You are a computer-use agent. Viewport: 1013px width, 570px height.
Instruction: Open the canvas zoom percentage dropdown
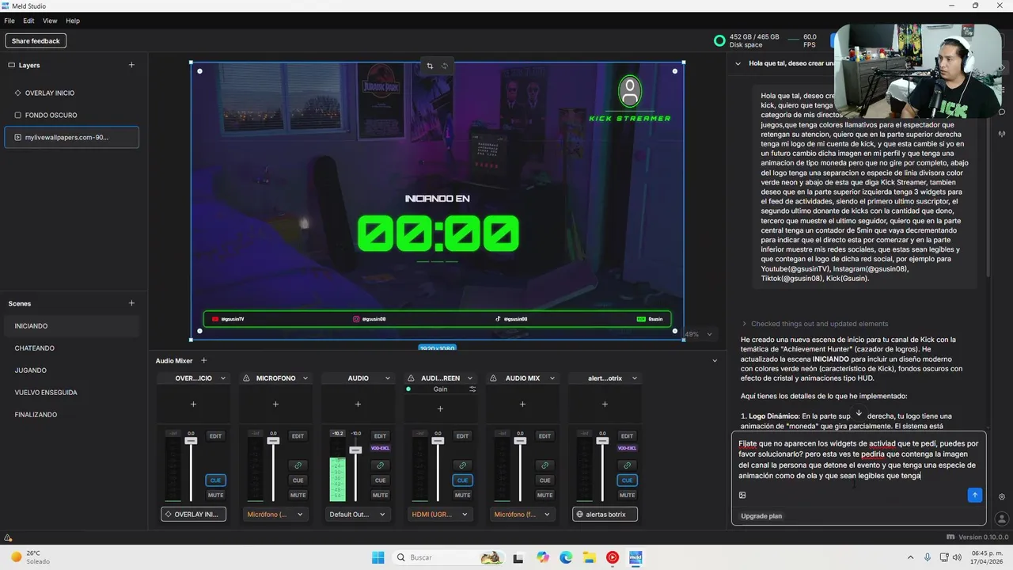pyautogui.click(x=700, y=334)
